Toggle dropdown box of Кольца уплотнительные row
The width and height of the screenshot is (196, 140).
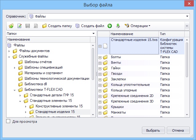tap(100, 85)
